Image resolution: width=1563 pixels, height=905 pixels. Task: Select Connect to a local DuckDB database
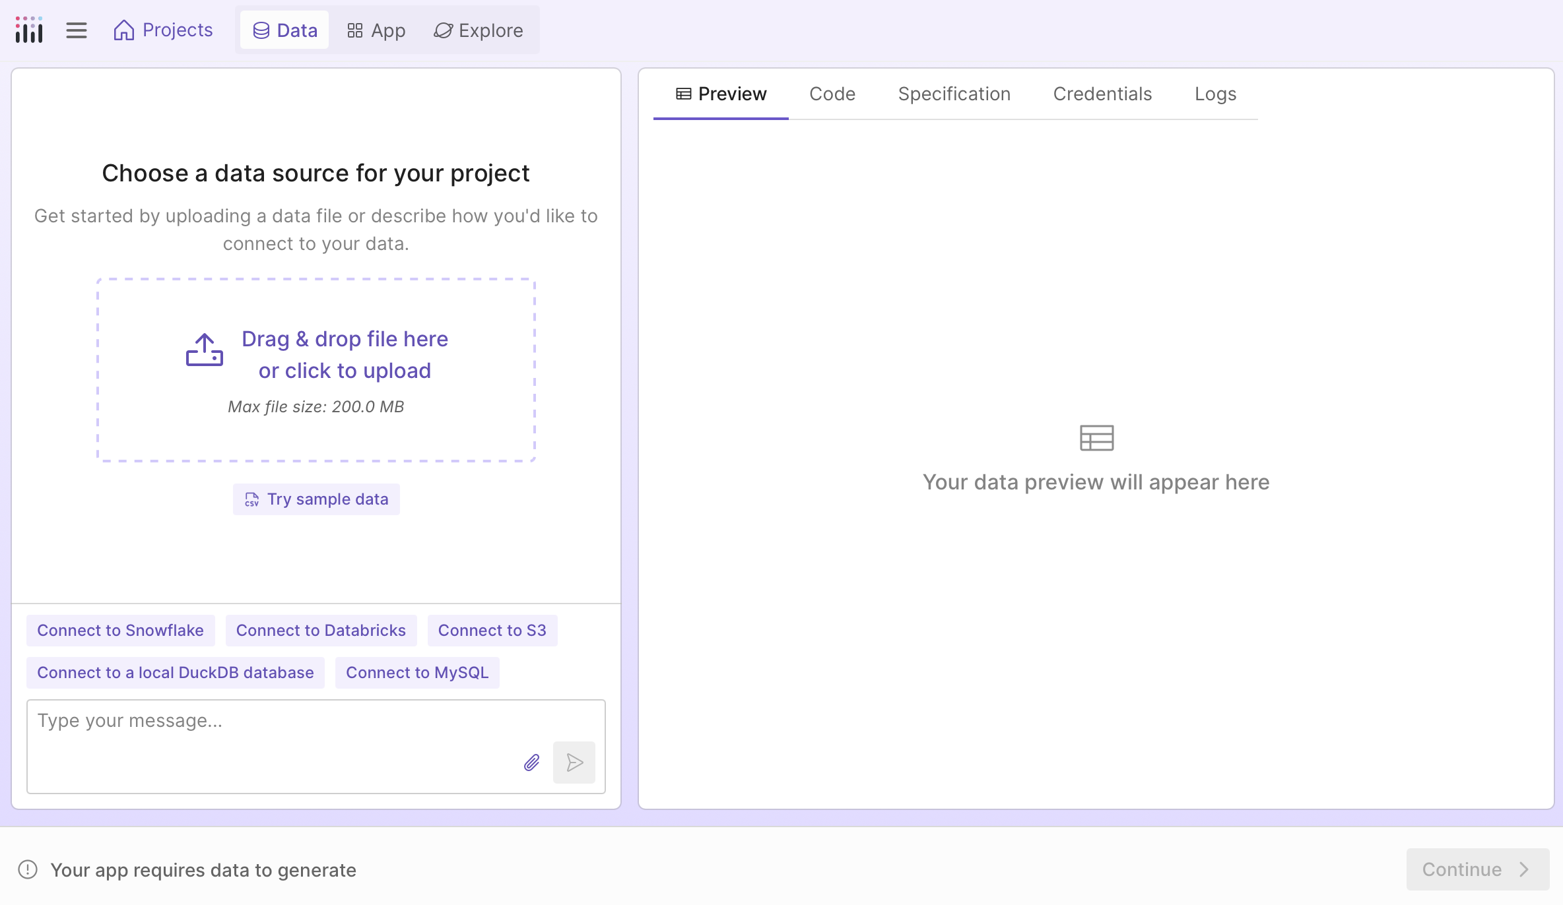pyautogui.click(x=175, y=673)
